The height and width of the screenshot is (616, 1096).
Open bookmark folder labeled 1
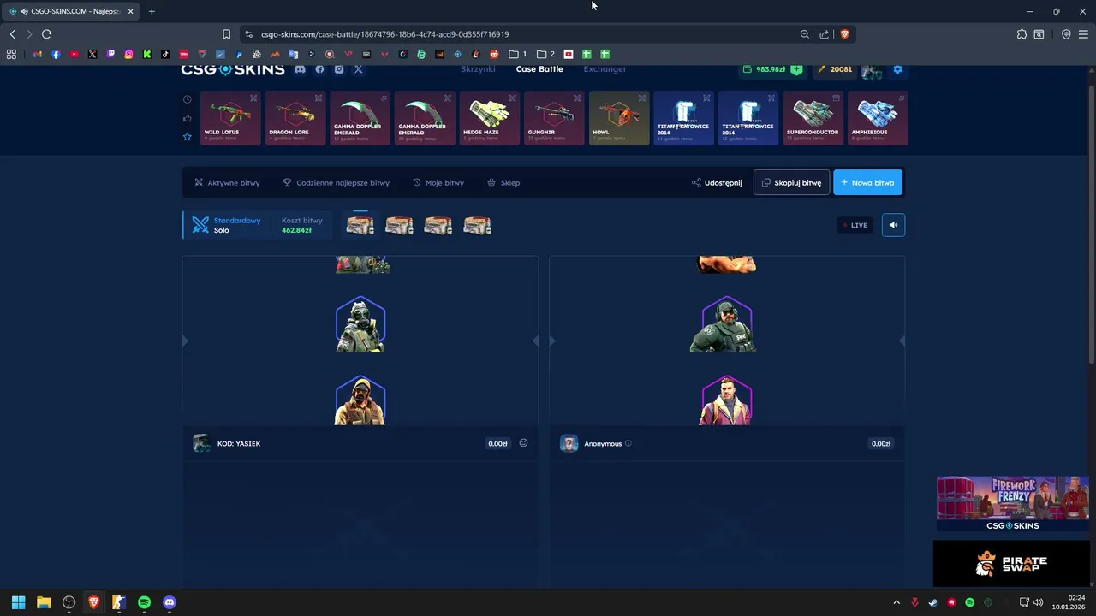[x=517, y=54]
